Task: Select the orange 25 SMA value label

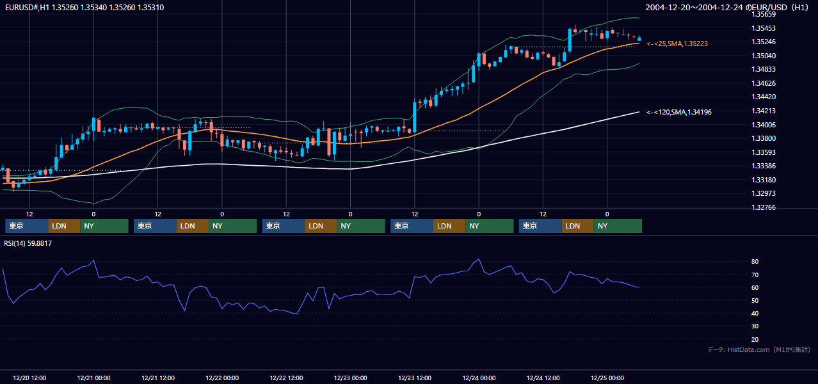Action: coord(677,44)
